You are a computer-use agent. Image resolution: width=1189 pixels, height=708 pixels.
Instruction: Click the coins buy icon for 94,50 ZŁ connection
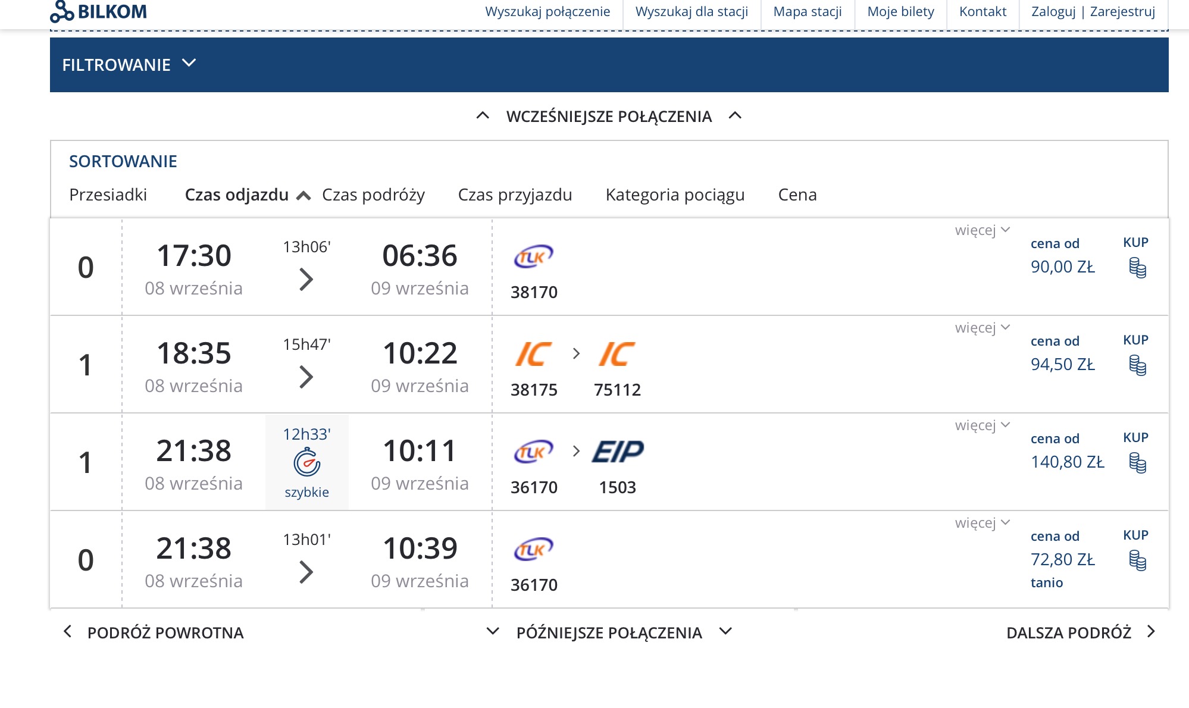pos(1137,365)
